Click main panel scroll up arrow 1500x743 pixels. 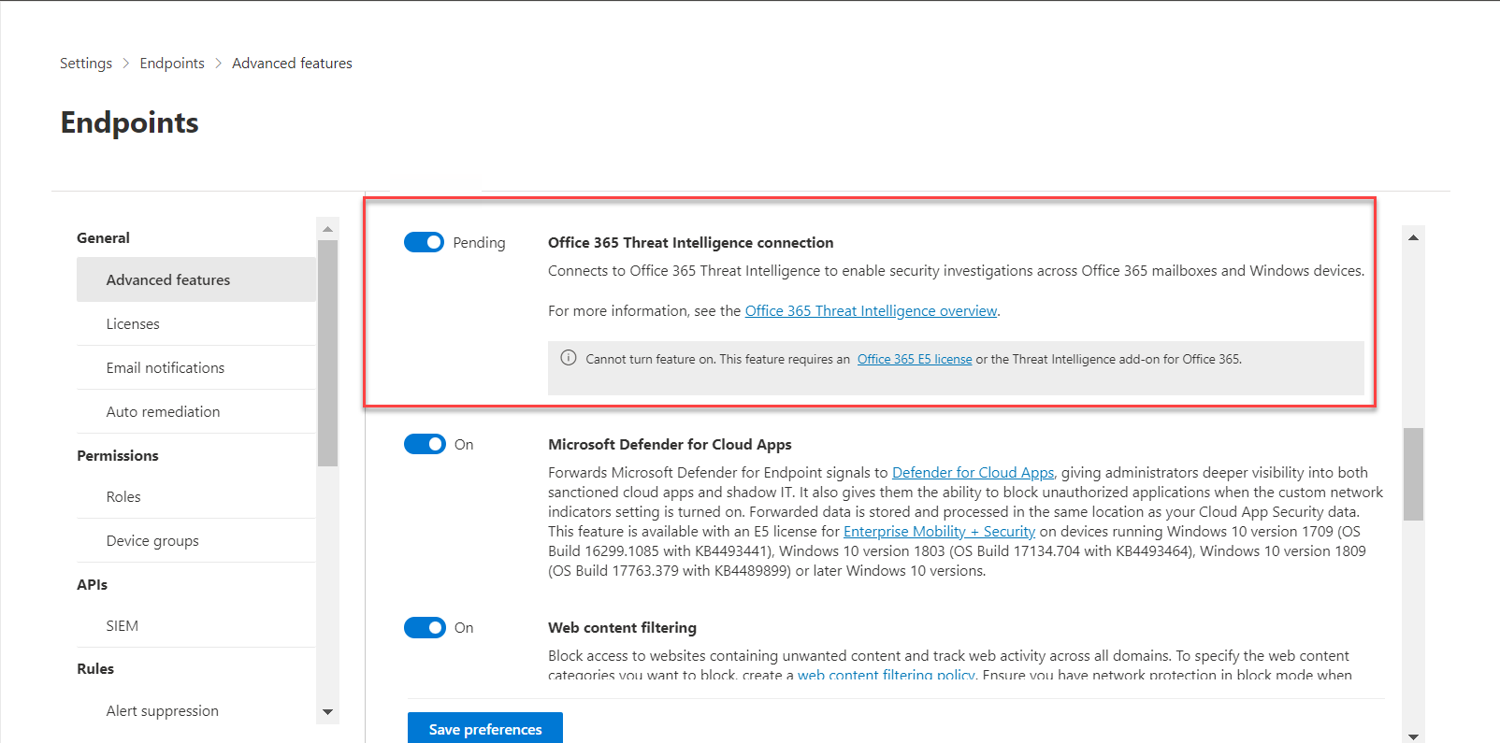[x=1413, y=237]
